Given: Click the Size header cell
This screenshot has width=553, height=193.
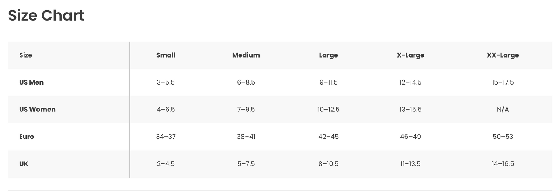Looking at the screenshot, I should 25,55.
